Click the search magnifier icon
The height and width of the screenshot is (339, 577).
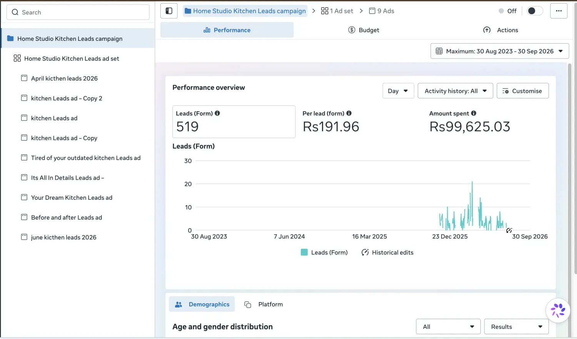(15, 12)
